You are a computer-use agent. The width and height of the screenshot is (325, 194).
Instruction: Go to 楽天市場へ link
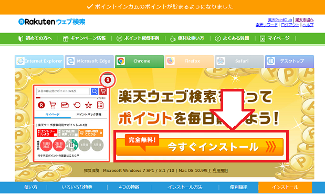305,20
